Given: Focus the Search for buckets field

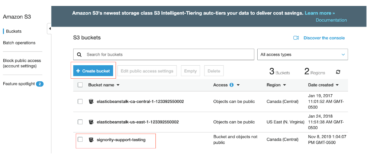Looking at the screenshot, I should (164, 55).
